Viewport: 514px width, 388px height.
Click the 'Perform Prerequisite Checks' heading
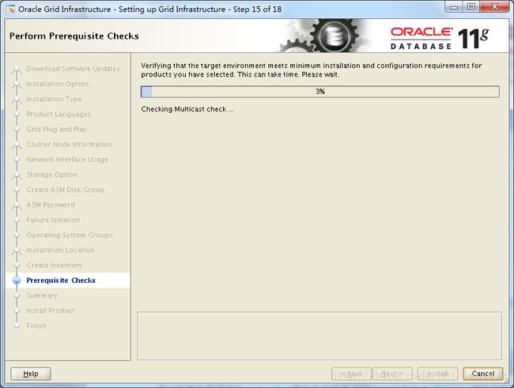coord(74,36)
